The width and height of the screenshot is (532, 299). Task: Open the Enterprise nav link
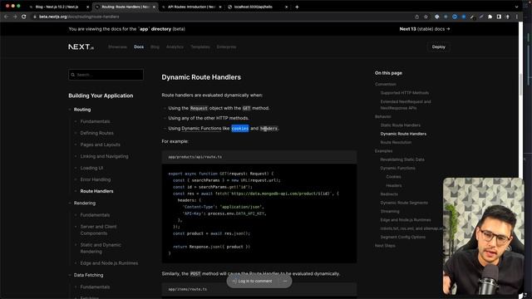(x=226, y=47)
